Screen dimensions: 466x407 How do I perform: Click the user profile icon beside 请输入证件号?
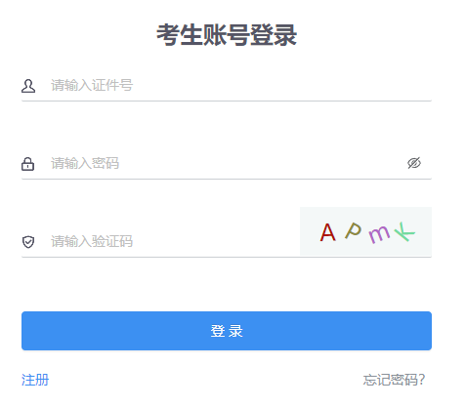click(x=28, y=86)
